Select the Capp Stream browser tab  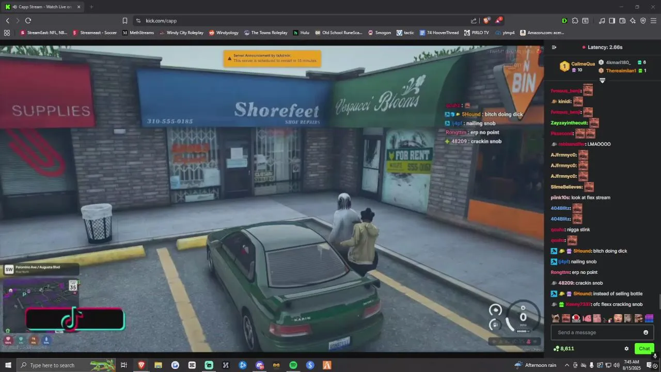42,7
